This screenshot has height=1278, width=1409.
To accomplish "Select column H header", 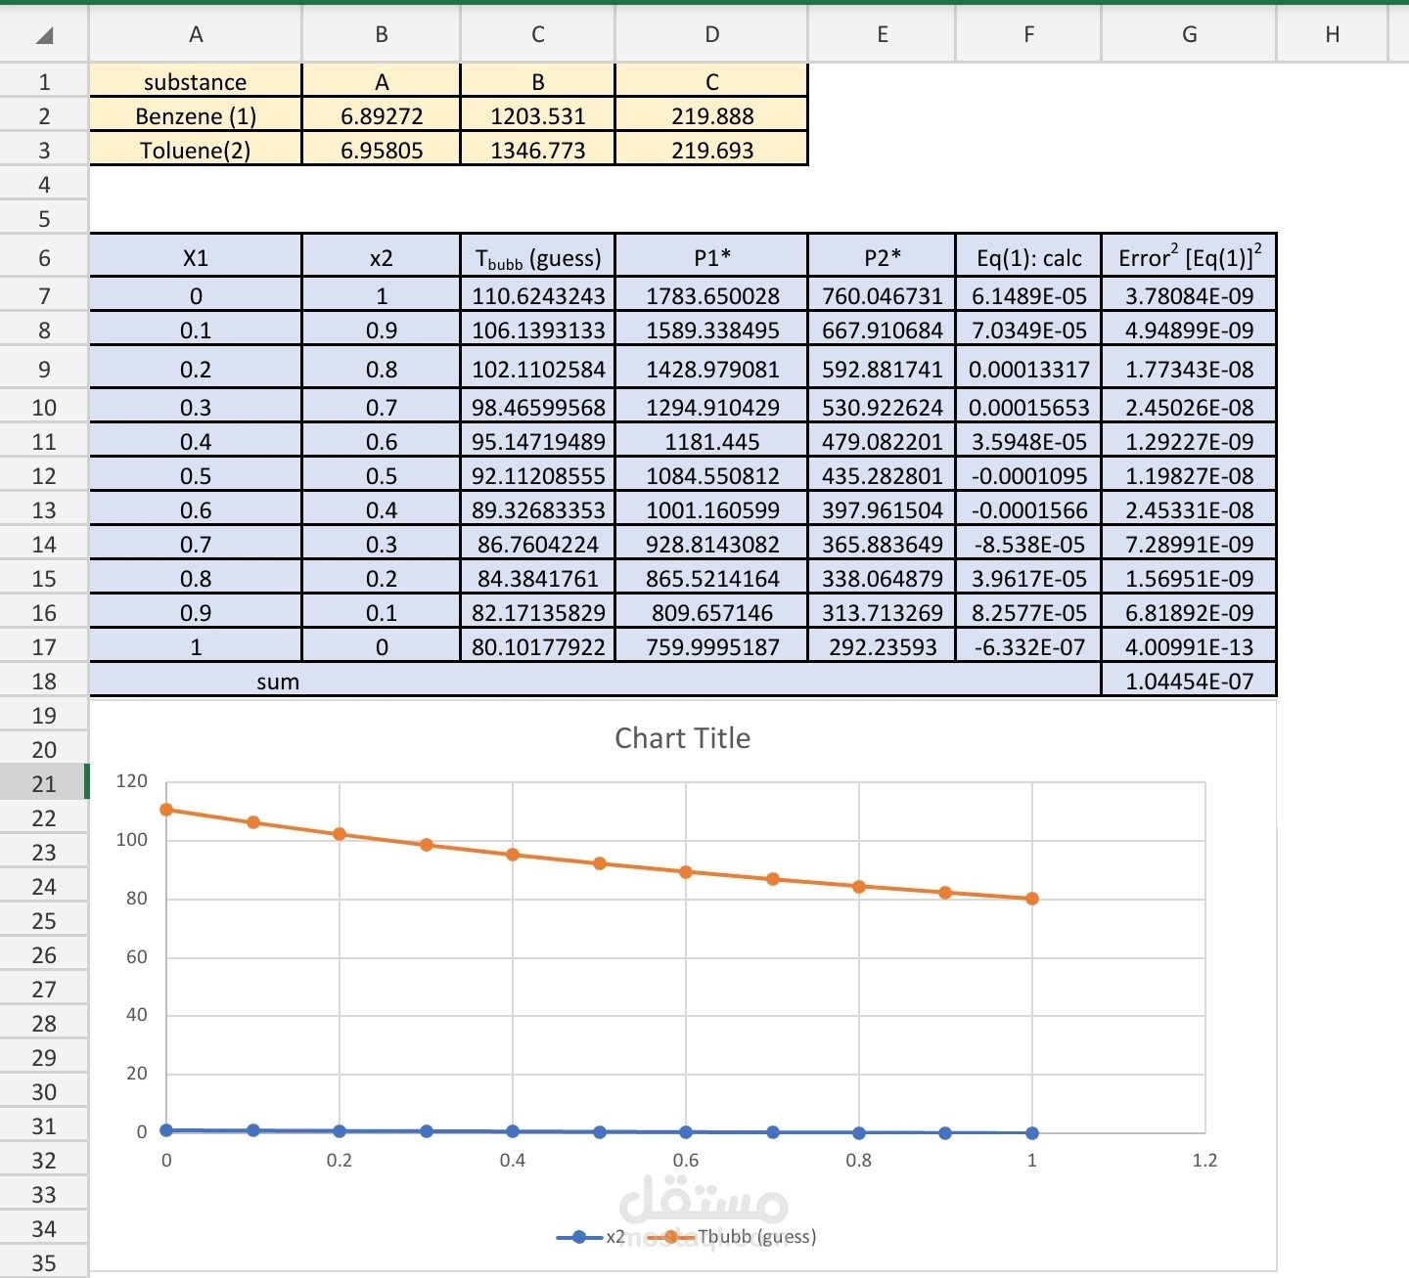I will [x=1333, y=34].
